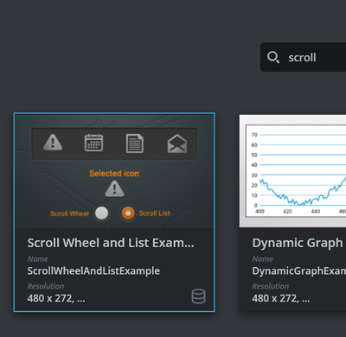Click "Scroll Wheel and List Exam..." title
346x337 pixels.
[x=111, y=243]
